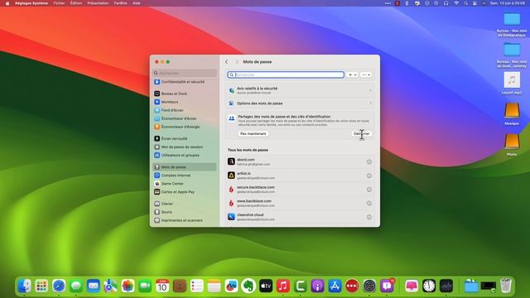Open the Fichier menu
Viewport: 530px width, 298px height.
[x=59, y=3]
